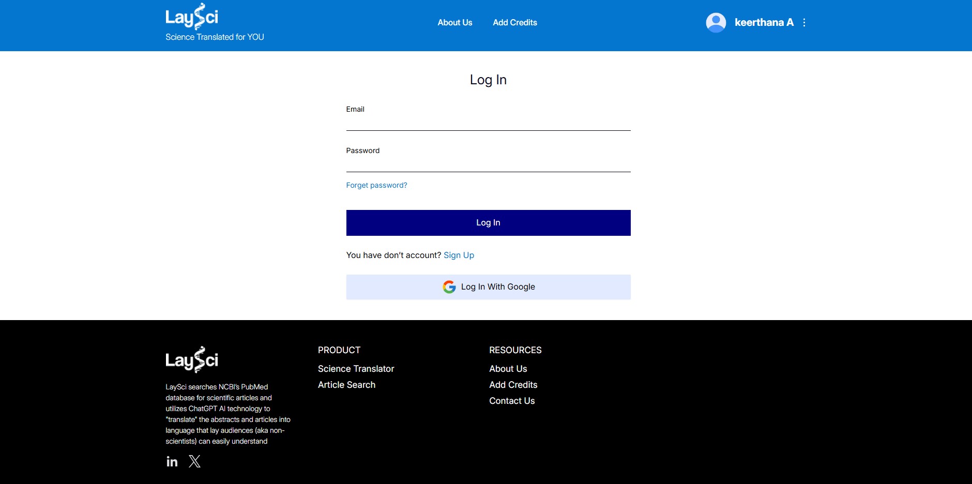
Task: Open About Us in the top navigation
Action: [x=455, y=23]
